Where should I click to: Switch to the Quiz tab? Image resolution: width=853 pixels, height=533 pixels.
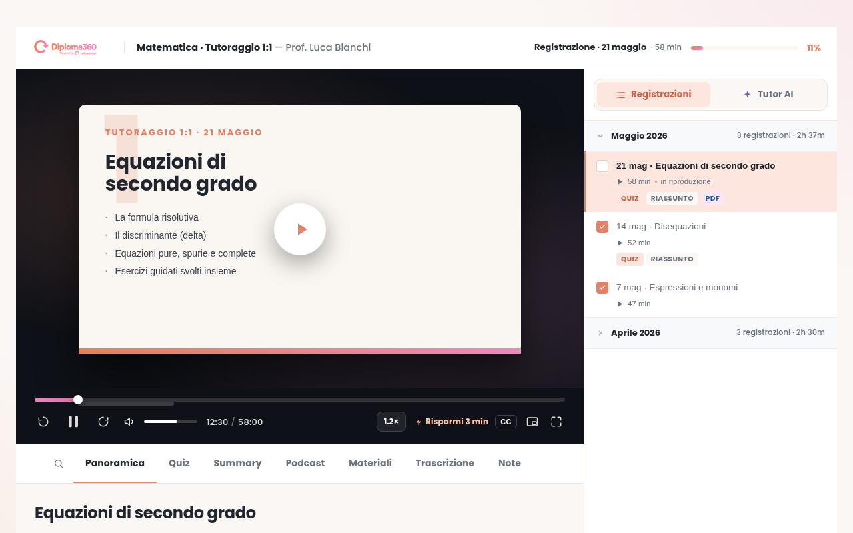pos(179,463)
